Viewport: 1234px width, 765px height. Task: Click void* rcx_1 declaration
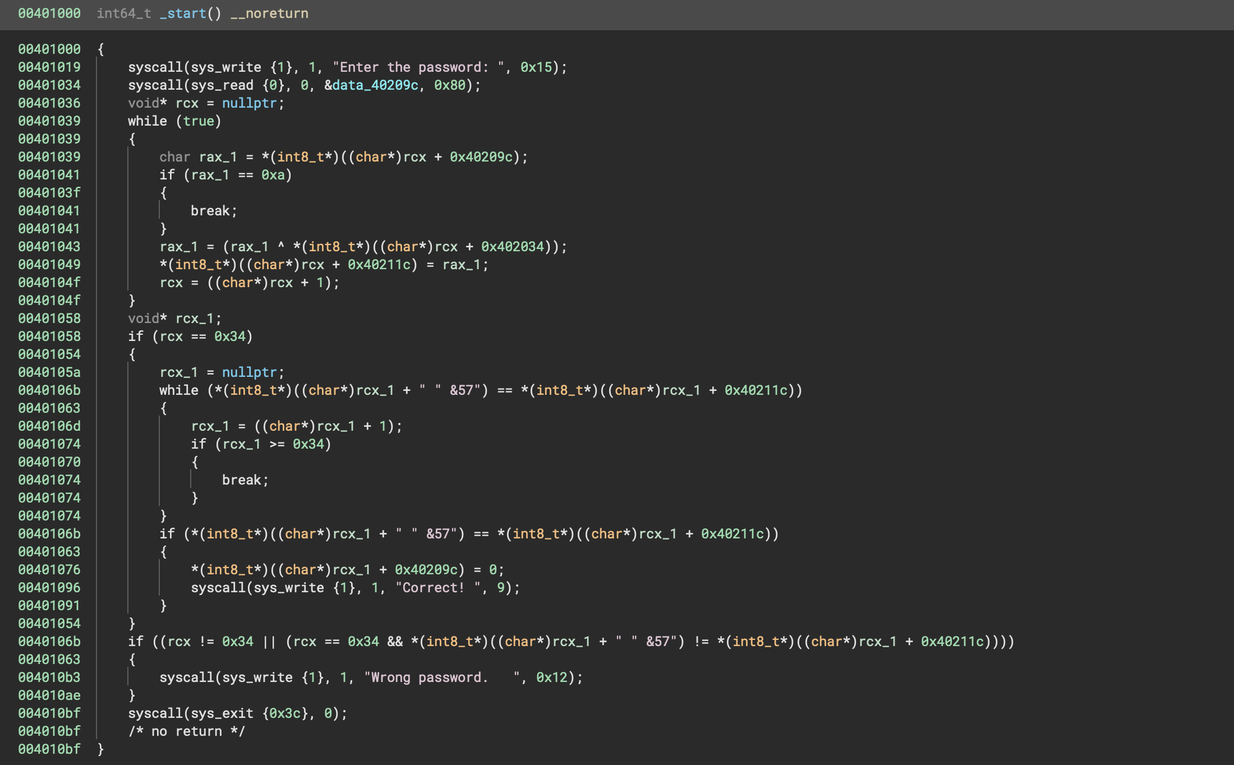pos(174,319)
